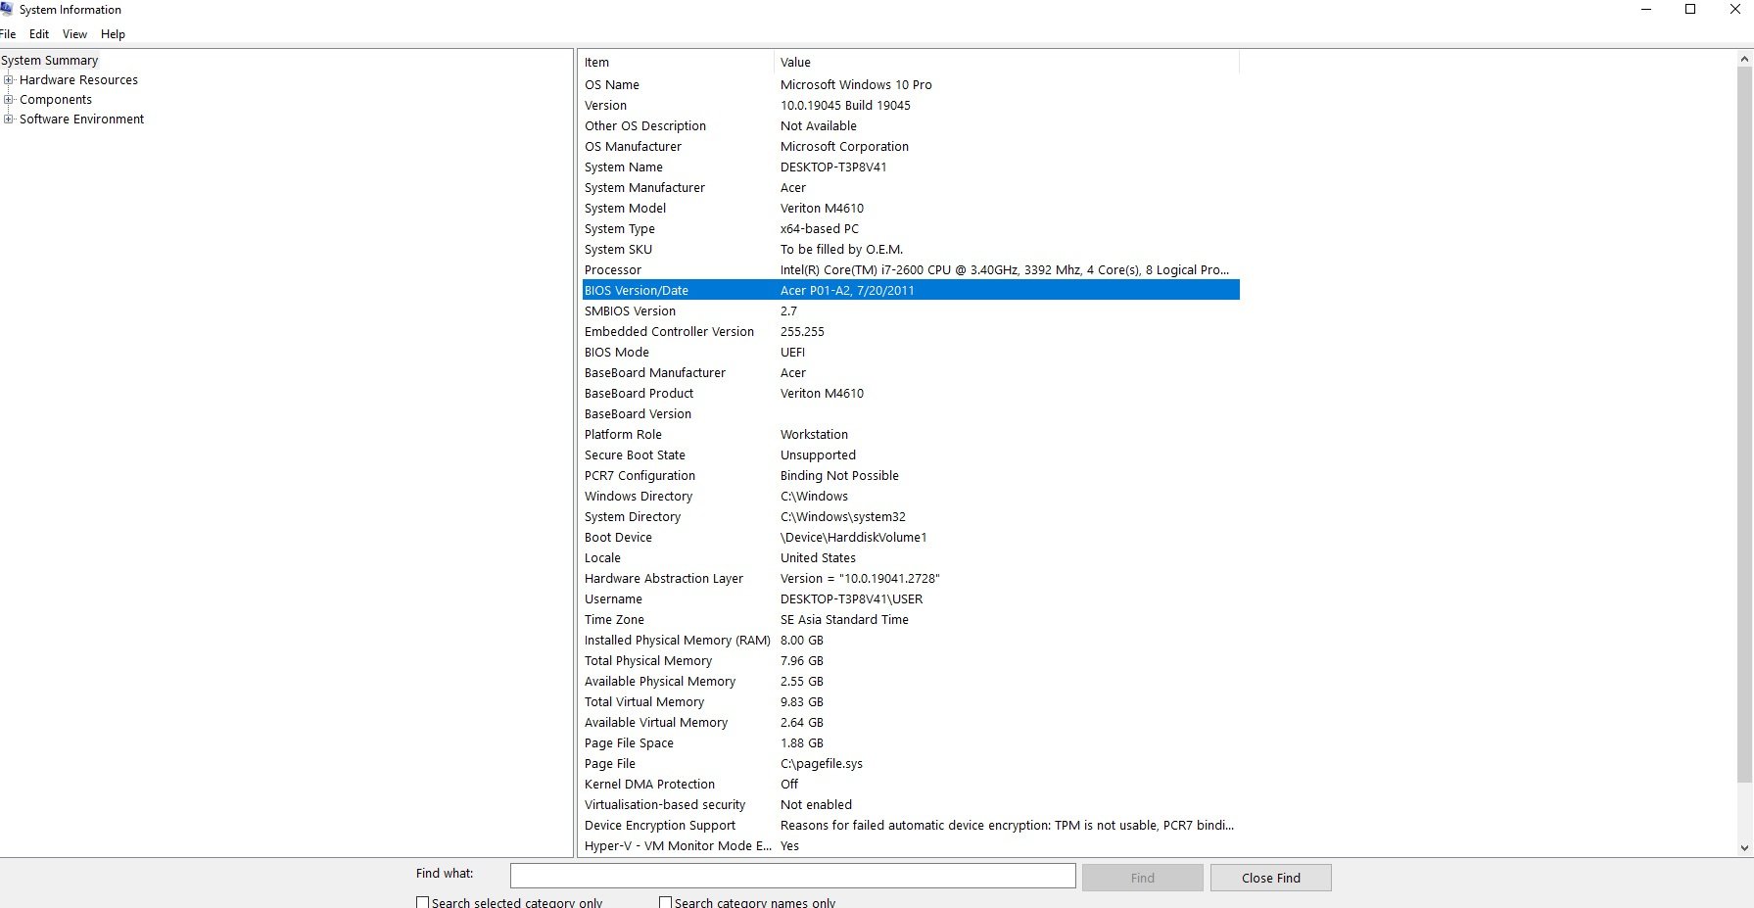1754x908 pixels.
Task: Select the Windows Directory row
Action: [x=911, y=497]
